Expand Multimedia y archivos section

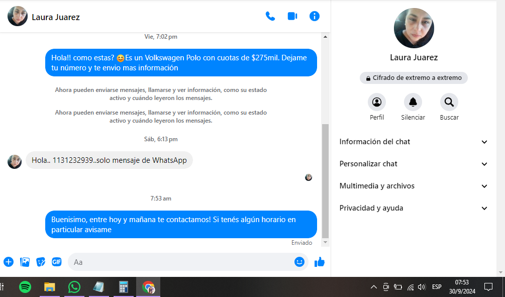(x=414, y=186)
